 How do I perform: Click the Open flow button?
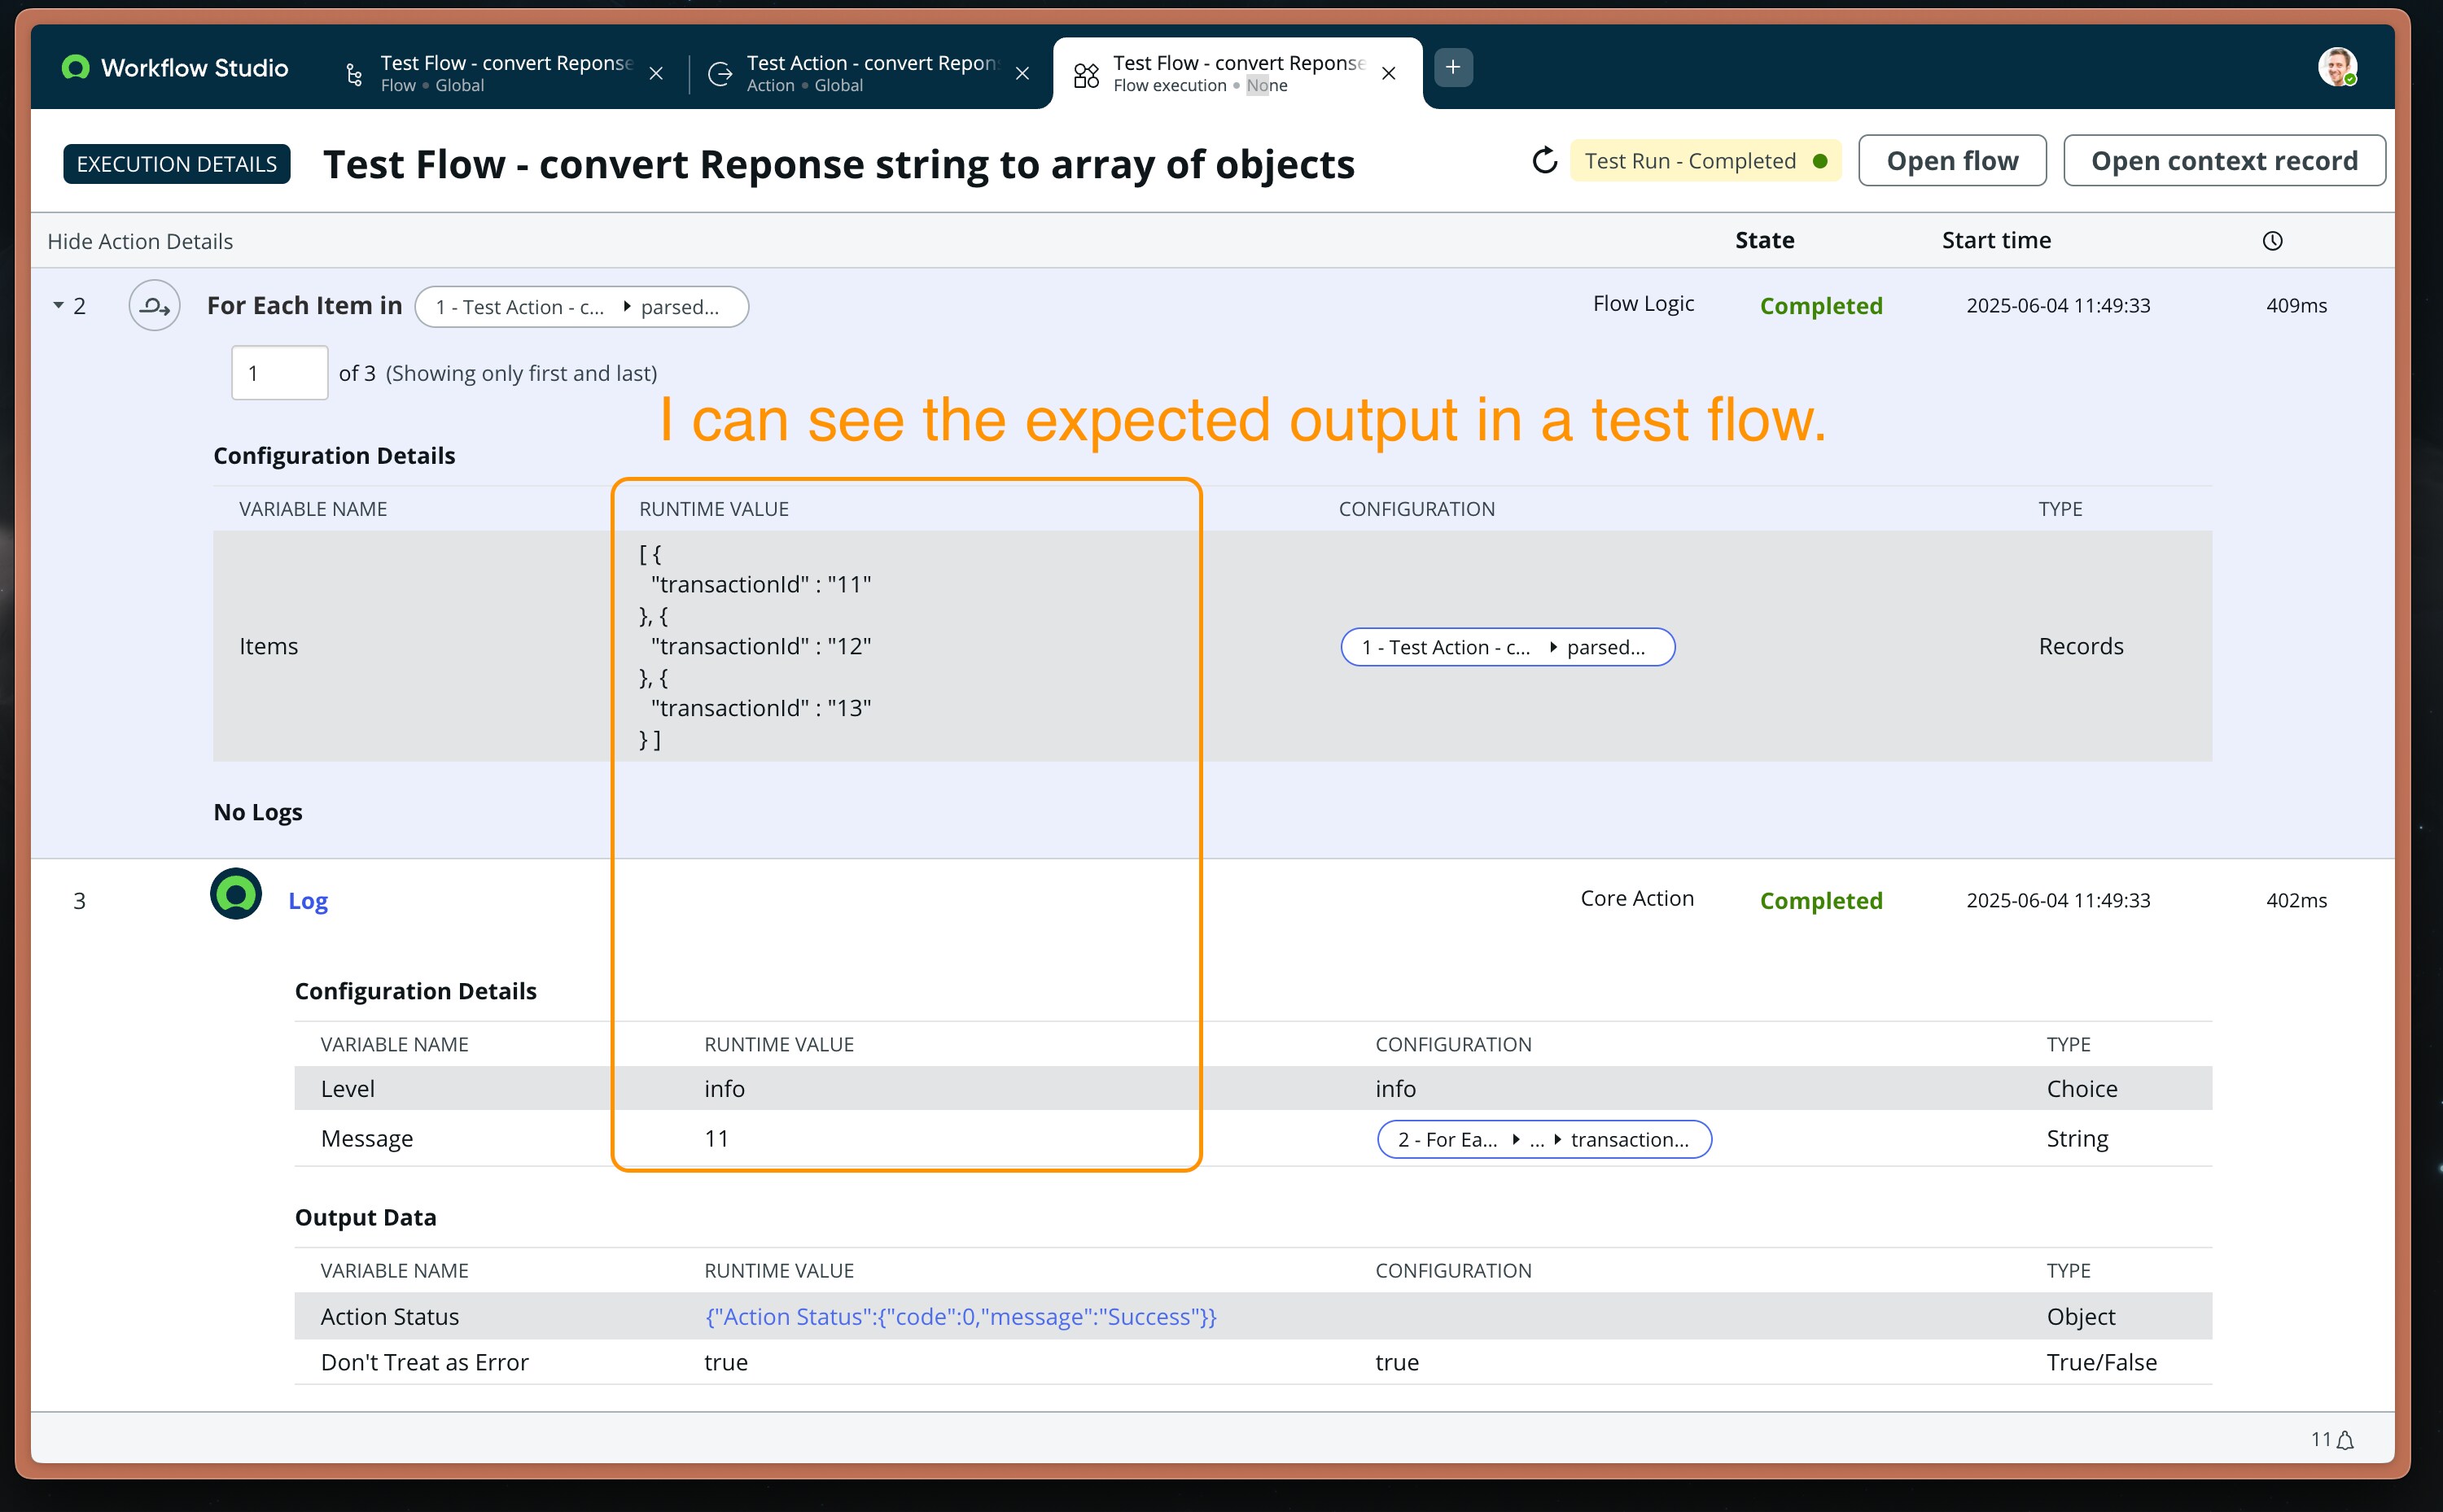pyautogui.click(x=1950, y=161)
